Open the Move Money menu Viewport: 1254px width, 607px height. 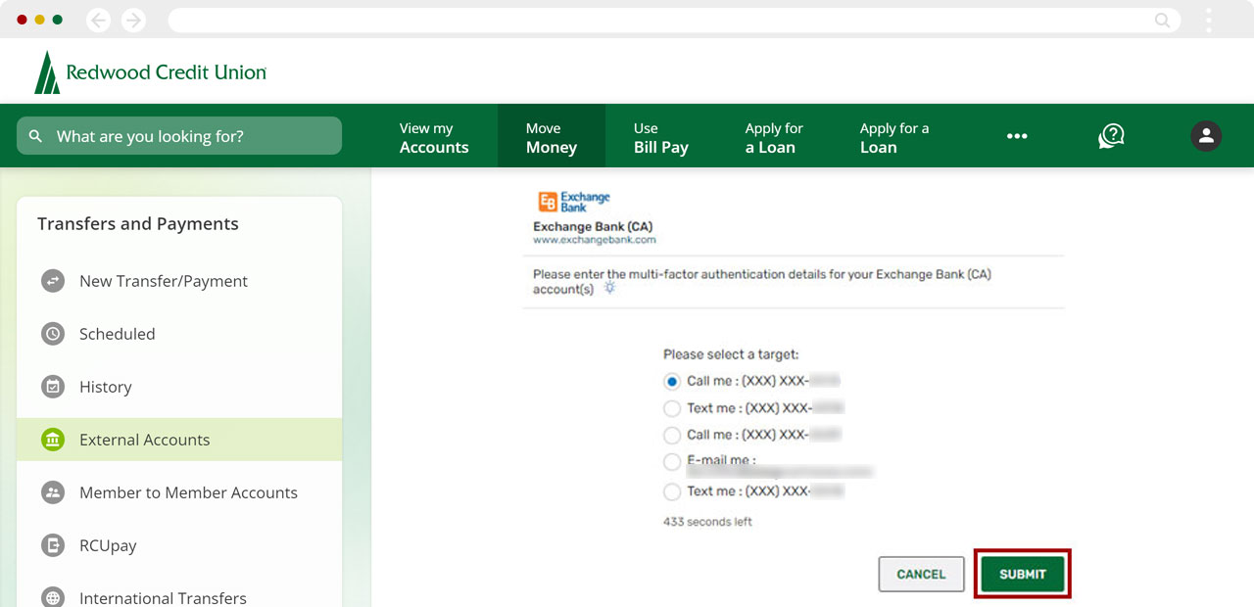pyautogui.click(x=551, y=137)
